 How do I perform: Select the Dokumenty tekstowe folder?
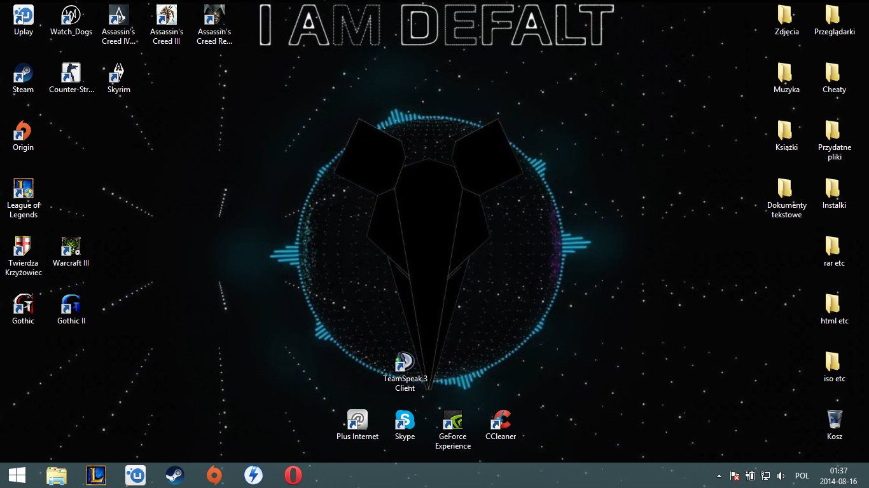coord(787,198)
